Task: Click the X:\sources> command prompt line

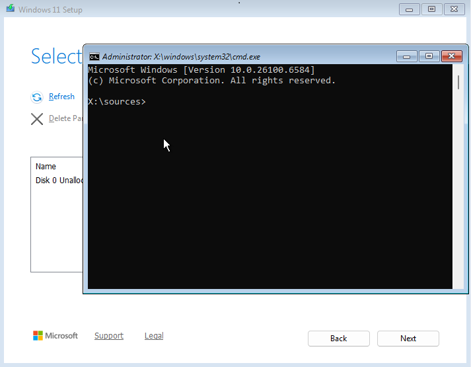Action: click(x=116, y=102)
